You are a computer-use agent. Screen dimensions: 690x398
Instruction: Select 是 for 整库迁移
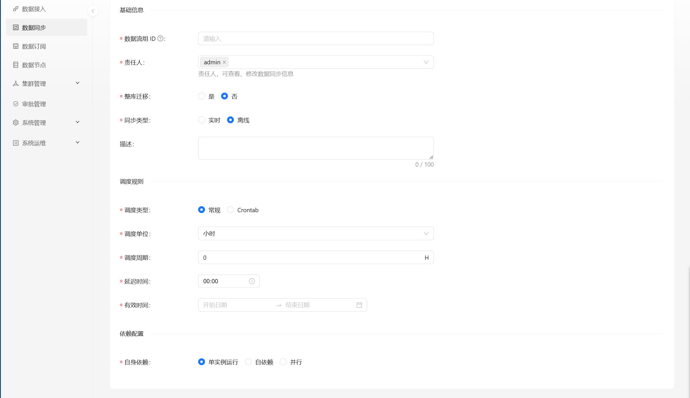202,96
